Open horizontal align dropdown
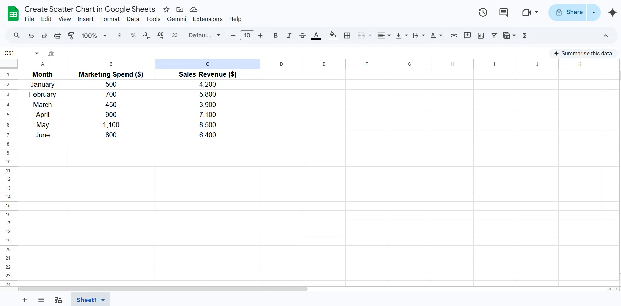The height and width of the screenshot is (306, 621). tap(384, 35)
